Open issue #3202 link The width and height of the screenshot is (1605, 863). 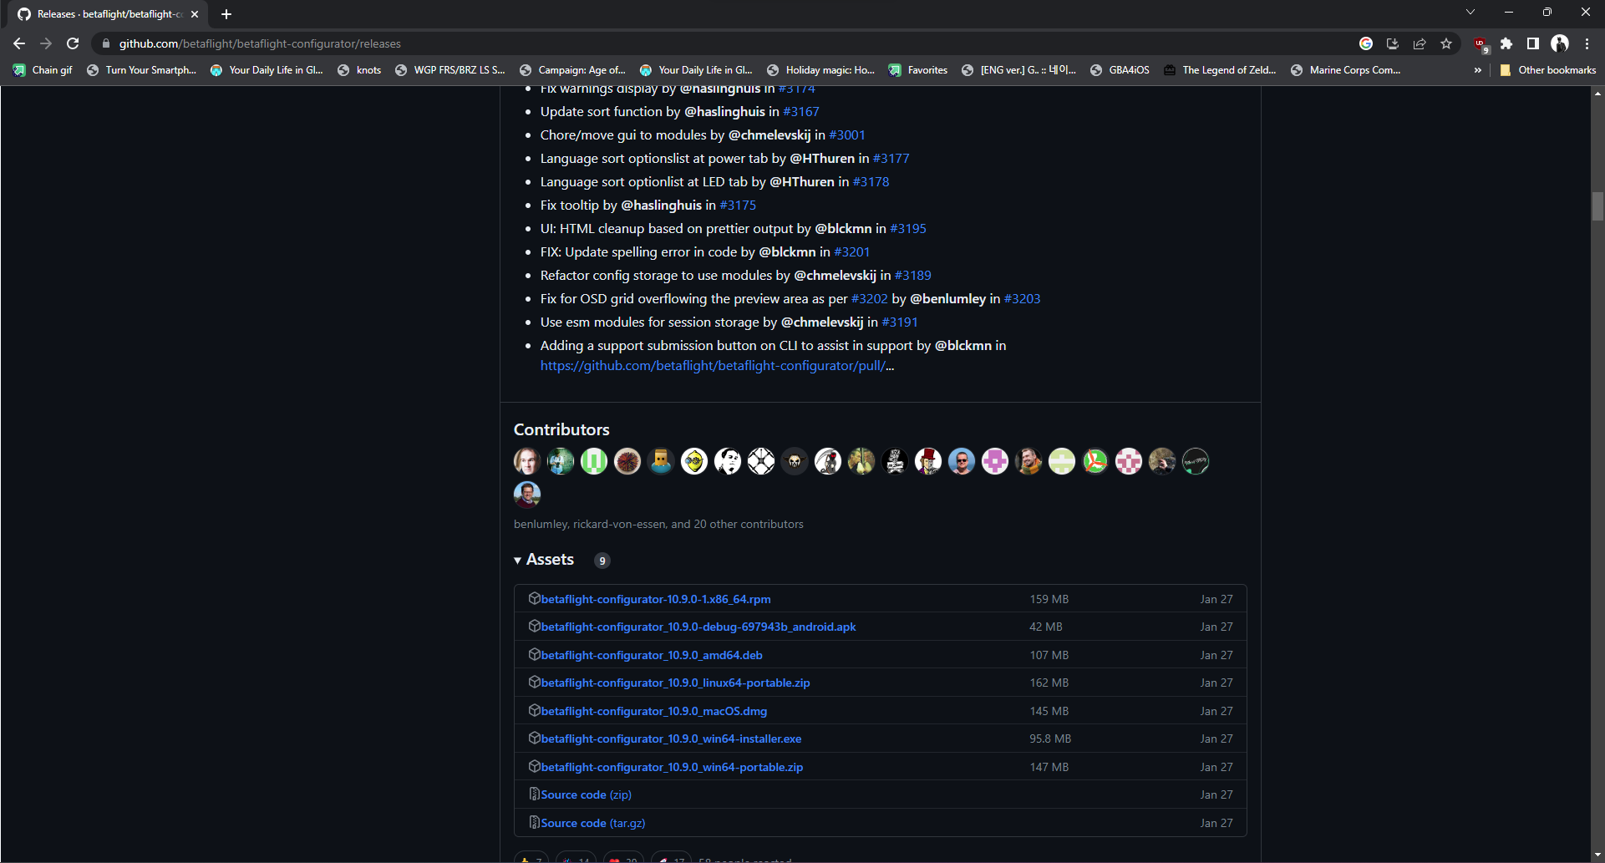coord(870,298)
